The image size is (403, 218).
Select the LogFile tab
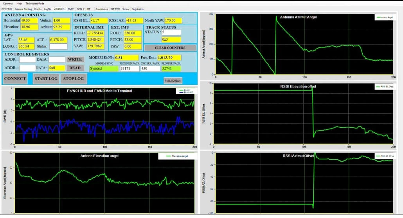(x=47, y=9)
